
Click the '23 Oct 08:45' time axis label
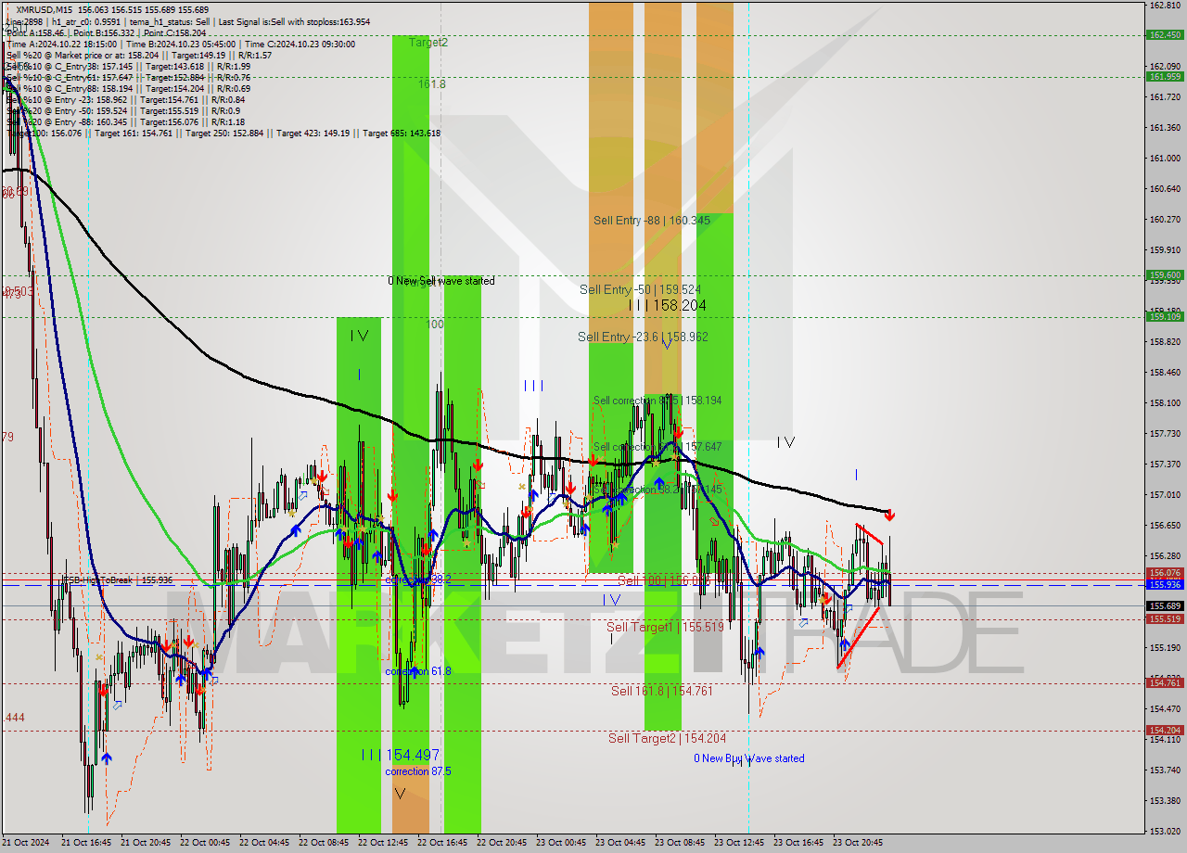coord(680,843)
